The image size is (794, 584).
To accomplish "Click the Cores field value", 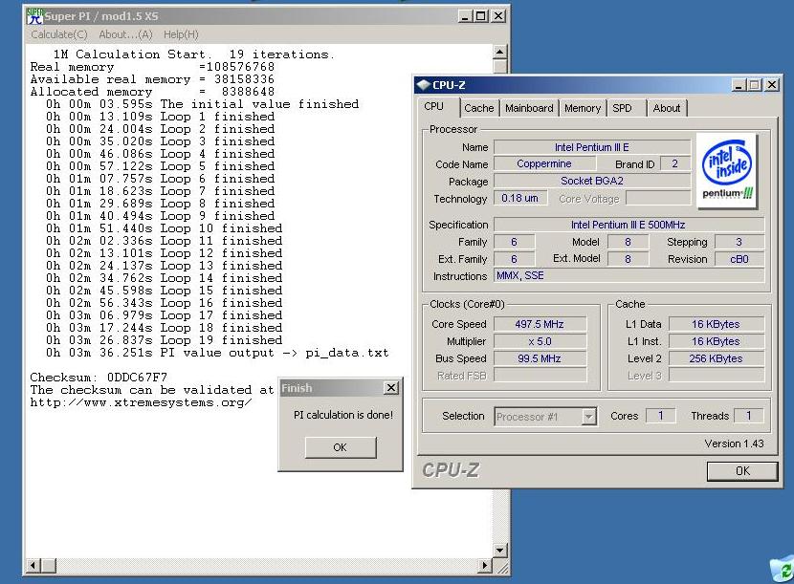I will pos(661,416).
